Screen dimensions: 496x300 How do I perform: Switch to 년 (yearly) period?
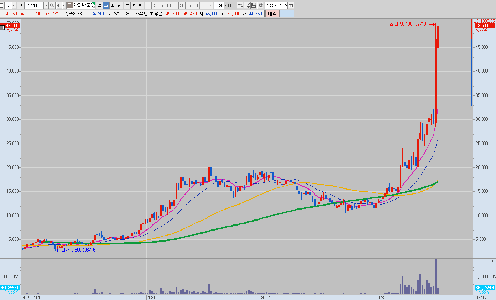pyautogui.click(x=119, y=5)
